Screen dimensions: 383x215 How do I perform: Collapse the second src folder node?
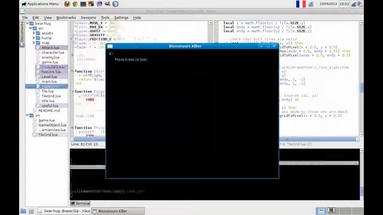click(x=28, y=115)
